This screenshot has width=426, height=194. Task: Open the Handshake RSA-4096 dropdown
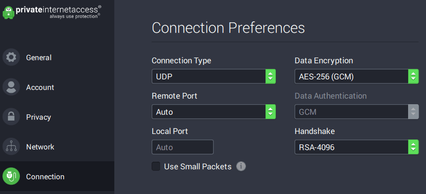coord(357,147)
